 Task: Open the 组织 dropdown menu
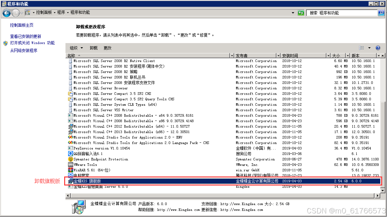point(76,48)
